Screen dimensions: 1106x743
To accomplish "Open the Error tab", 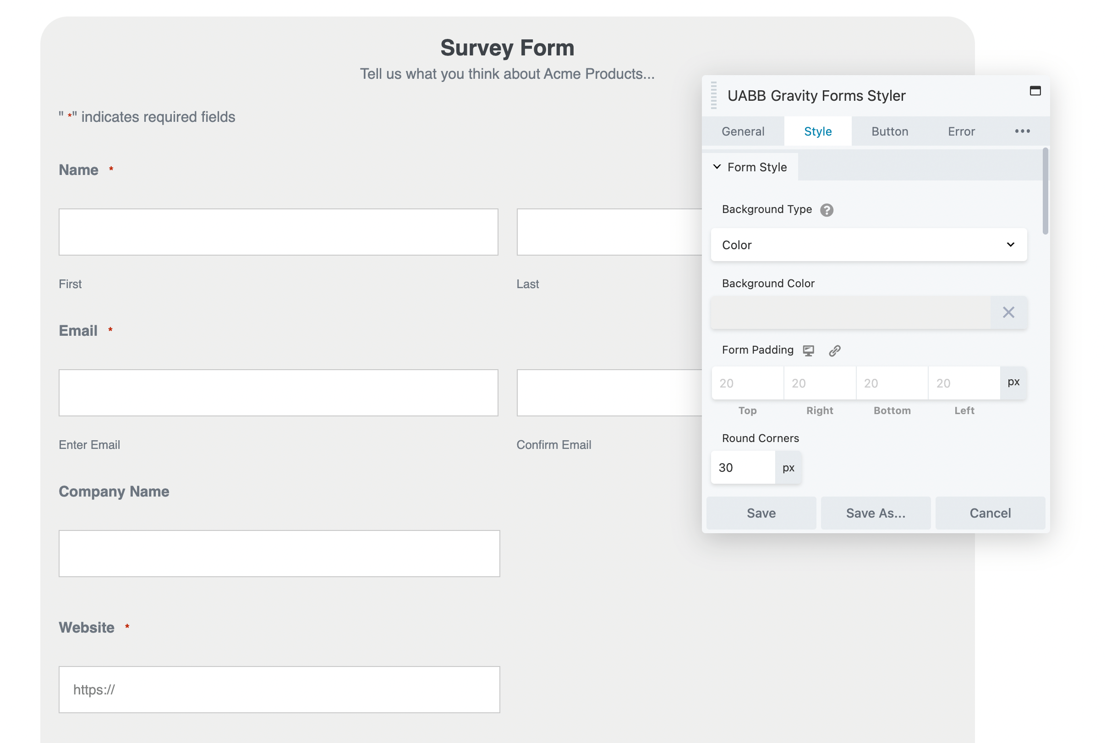I will (961, 131).
